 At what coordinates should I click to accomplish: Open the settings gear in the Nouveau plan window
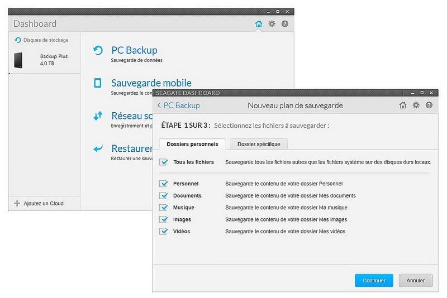(416, 105)
